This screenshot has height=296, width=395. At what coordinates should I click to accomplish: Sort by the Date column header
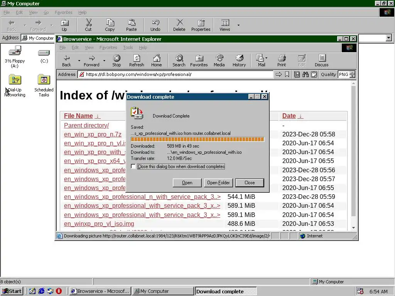[x=289, y=116]
